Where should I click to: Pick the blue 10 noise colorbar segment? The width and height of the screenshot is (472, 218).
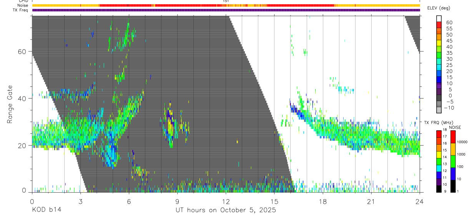(452, 174)
